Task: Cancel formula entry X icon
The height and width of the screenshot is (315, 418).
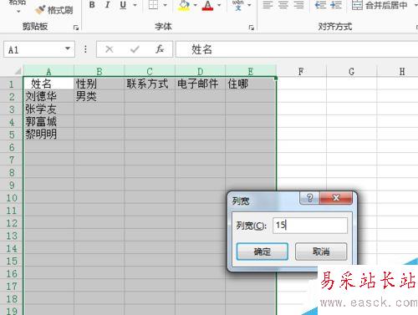Action: [110, 49]
